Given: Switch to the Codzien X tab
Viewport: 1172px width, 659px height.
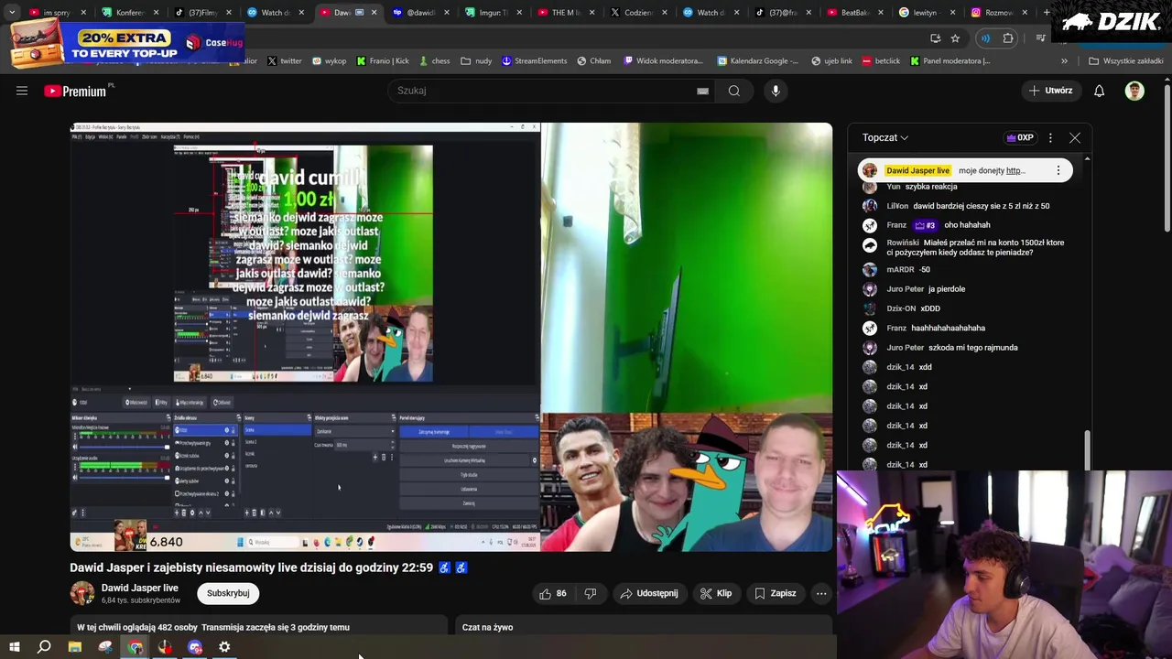Looking at the screenshot, I should click(x=638, y=13).
